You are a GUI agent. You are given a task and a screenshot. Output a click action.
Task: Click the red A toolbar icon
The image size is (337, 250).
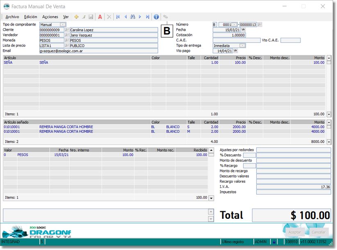100,17
